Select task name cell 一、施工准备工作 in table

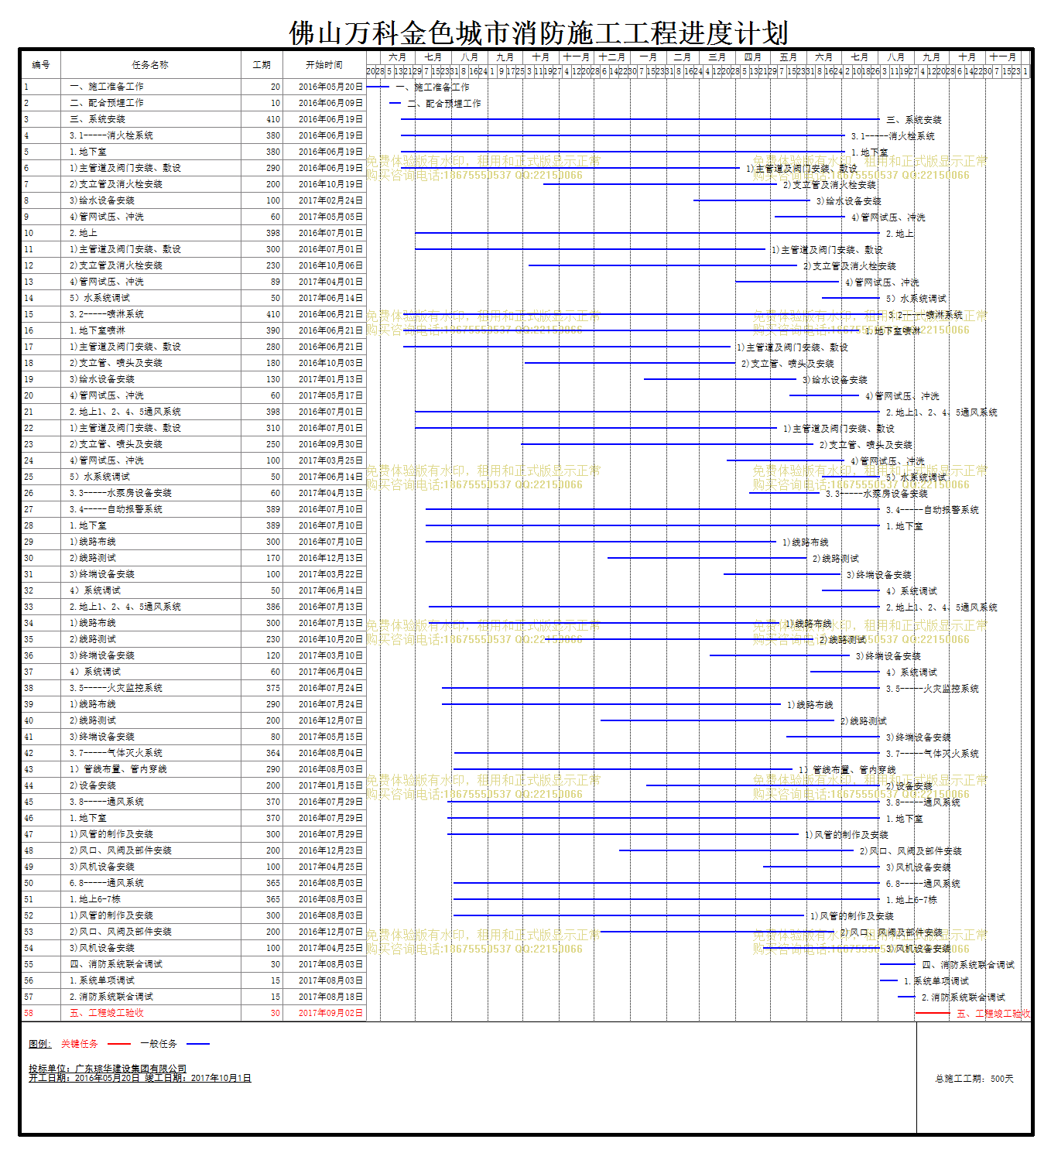point(150,87)
